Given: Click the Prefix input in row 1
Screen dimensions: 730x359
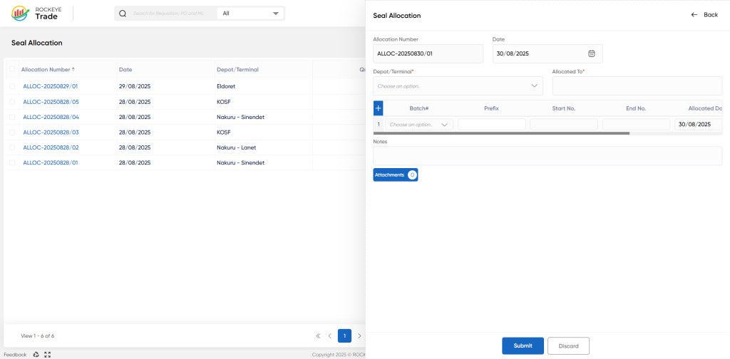Looking at the screenshot, I should [492, 125].
